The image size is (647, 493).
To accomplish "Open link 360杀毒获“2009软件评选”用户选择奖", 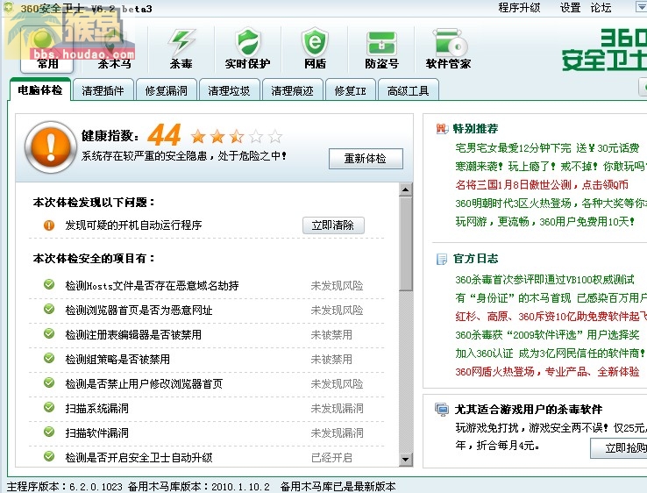I will tap(547, 335).
